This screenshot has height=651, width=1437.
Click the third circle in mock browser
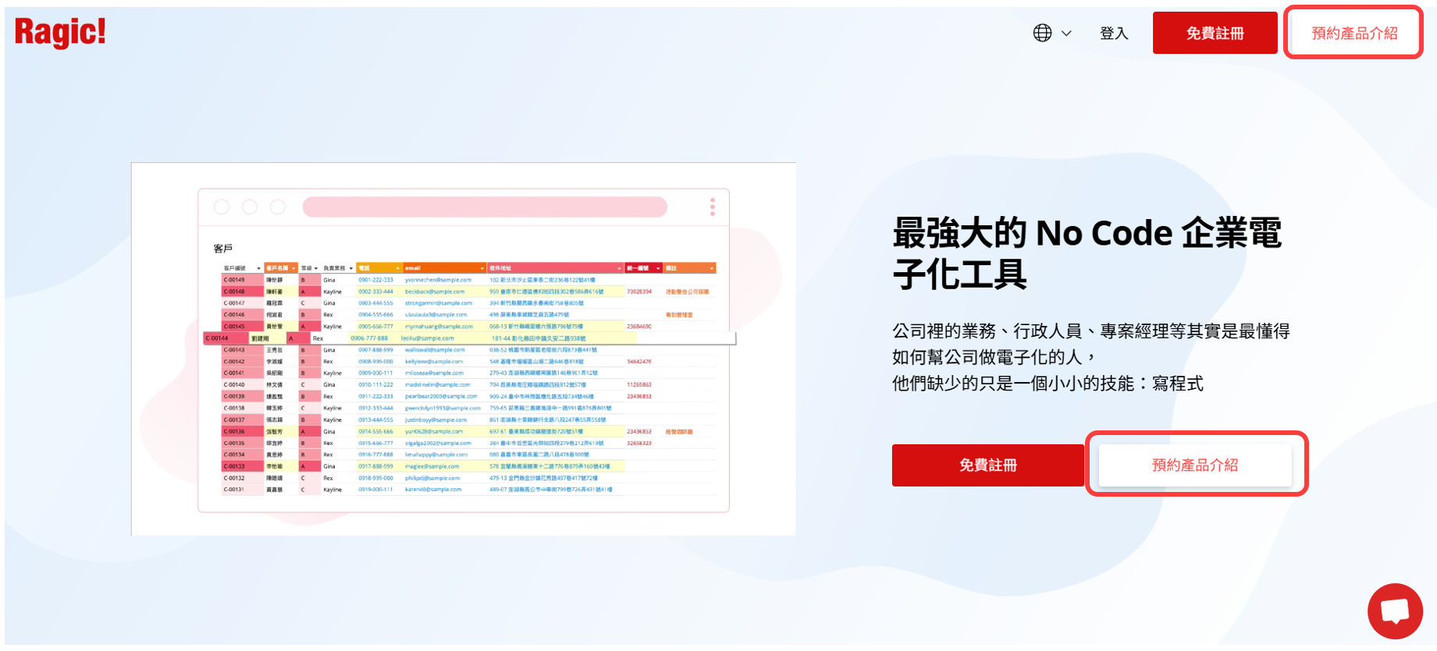pyautogui.click(x=278, y=207)
